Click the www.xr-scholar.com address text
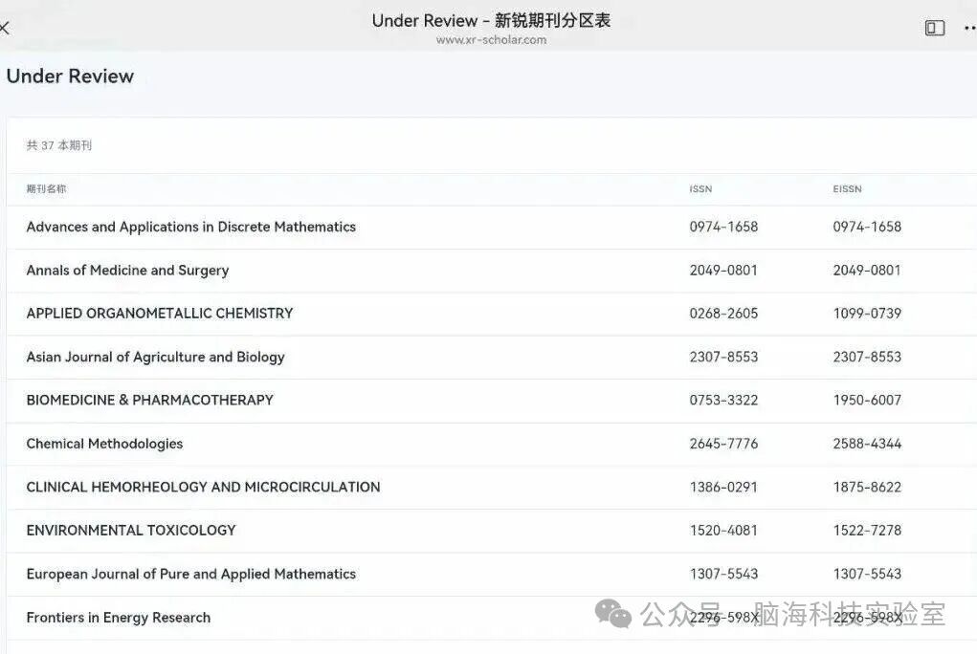The image size is (977, 654). (491, 40)
